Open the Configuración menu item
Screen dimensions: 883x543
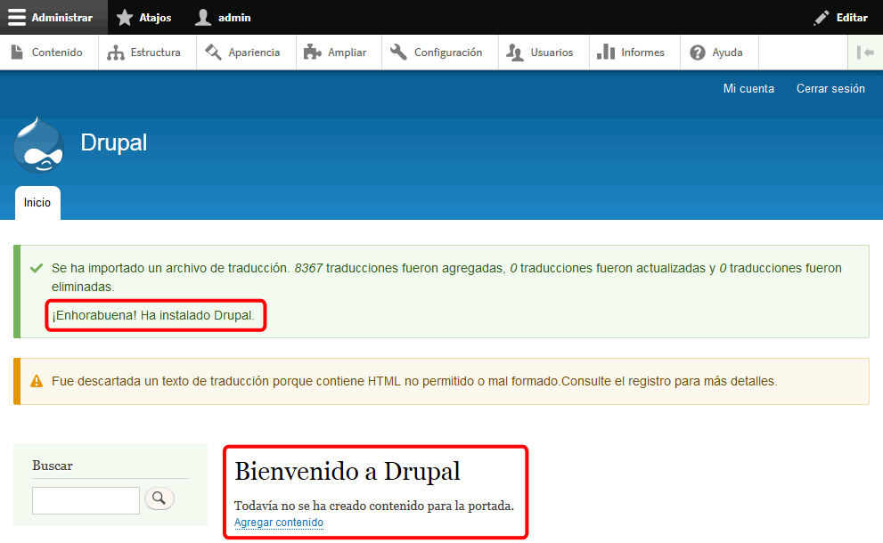point(440,53)
